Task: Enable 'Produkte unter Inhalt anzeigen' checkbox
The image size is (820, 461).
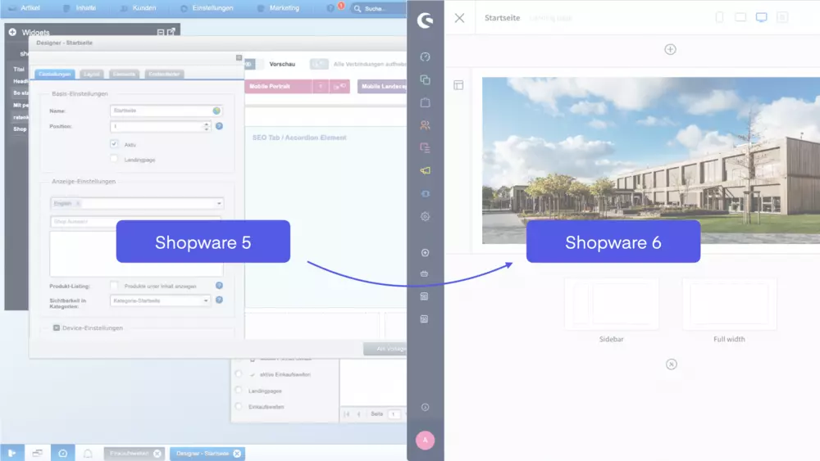Action: 114,285
